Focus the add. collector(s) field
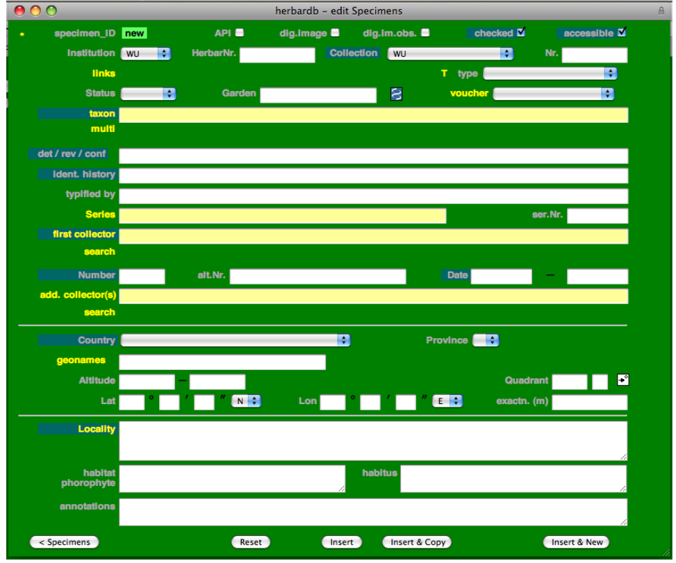This screenshot has height=563, width=676. pyautogui.click(x=373, y=296)
